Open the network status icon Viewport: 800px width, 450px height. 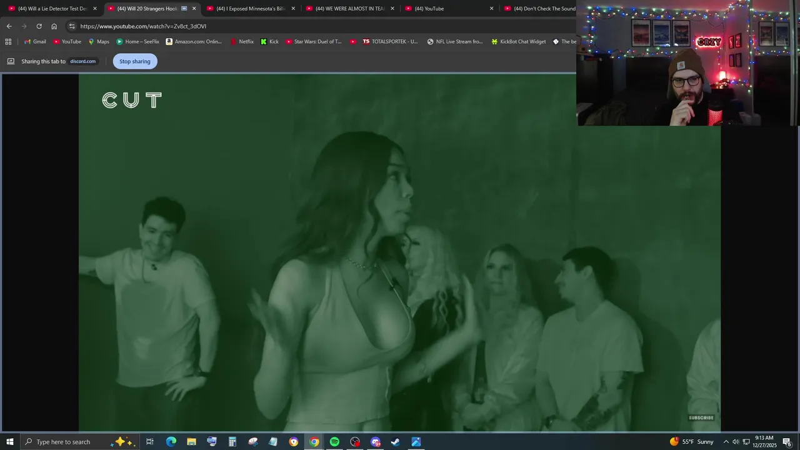[746, 442]
